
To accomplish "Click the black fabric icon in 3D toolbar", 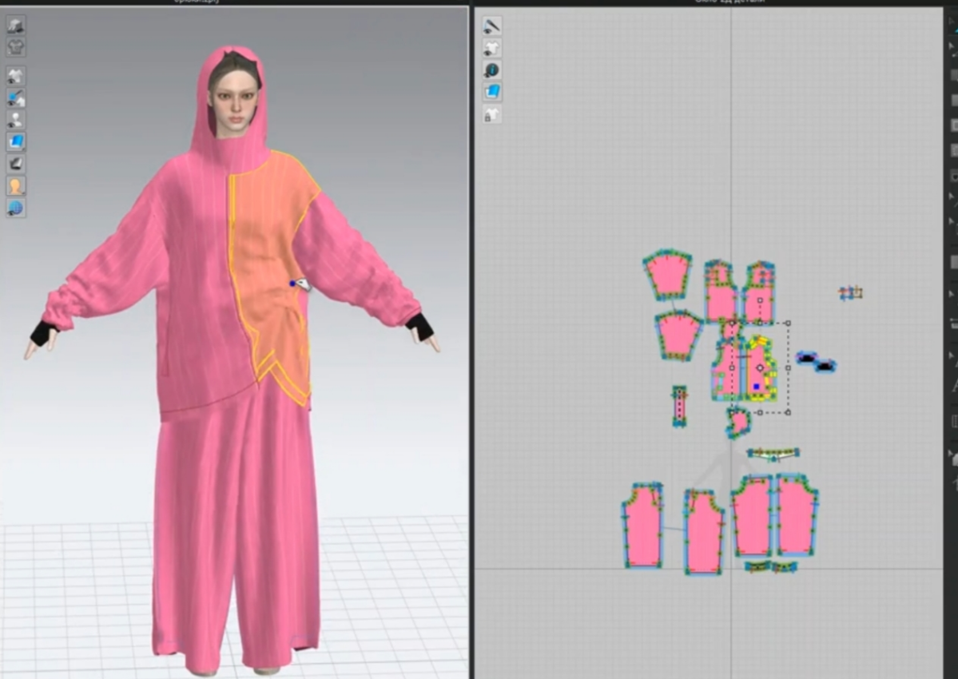I will tap(16, 164).
